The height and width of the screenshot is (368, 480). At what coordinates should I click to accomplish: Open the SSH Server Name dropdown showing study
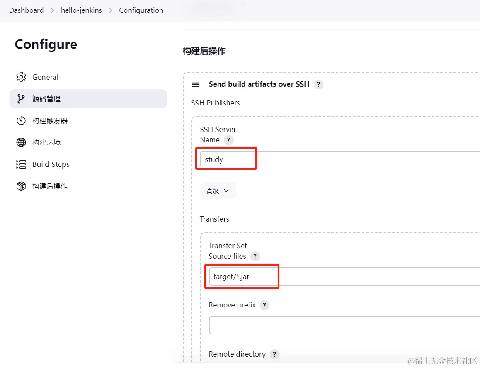(340, 159)
